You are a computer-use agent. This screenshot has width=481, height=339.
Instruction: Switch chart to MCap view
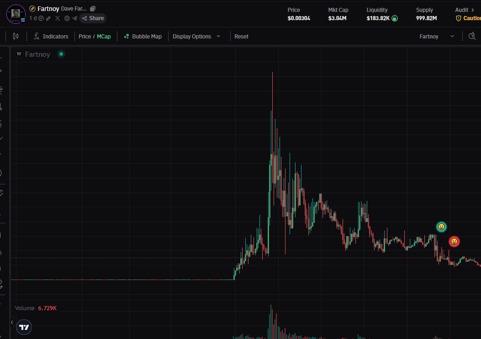click(104, 36)
